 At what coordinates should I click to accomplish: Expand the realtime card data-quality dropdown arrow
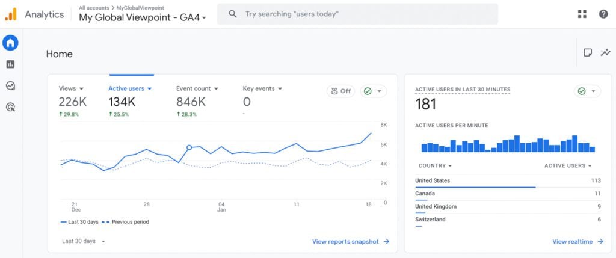pyautogui.click(x=593, y=91)
